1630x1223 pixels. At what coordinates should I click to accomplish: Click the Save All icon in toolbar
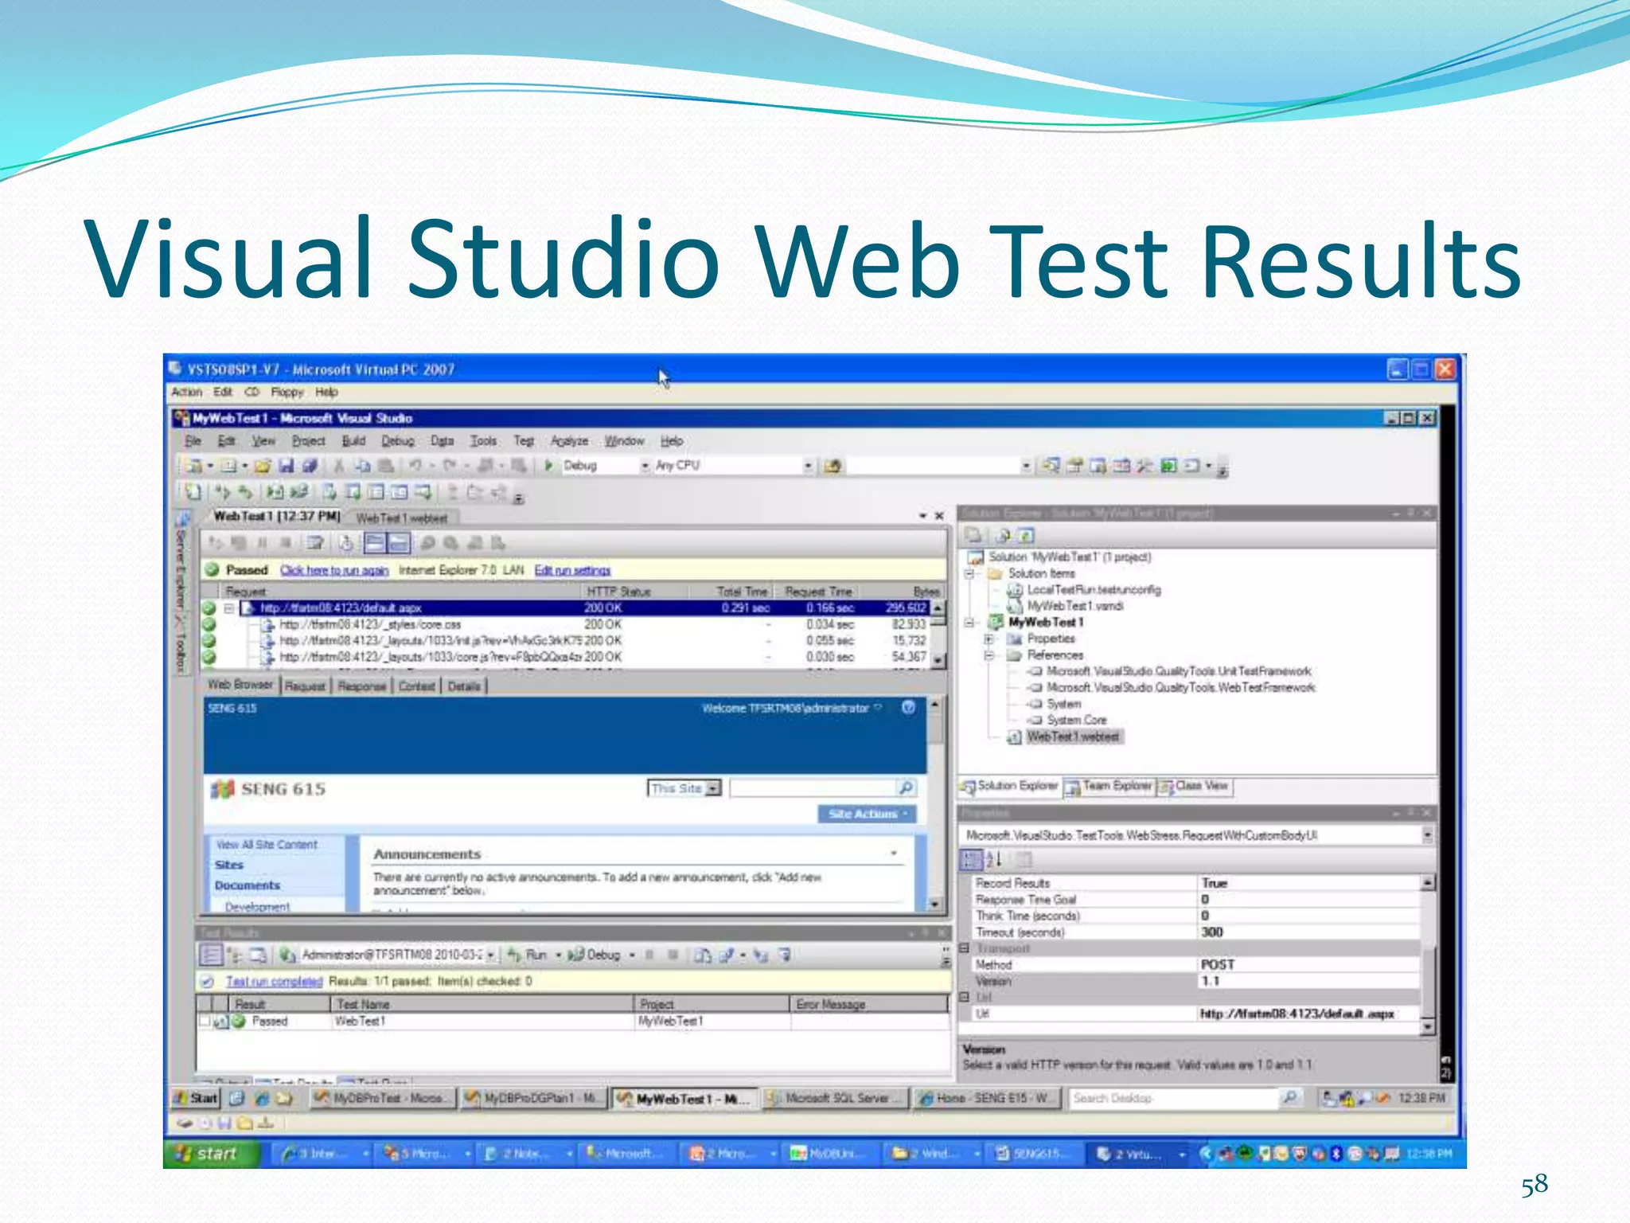(x=310, y=466)
